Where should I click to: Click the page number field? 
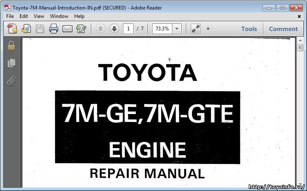tap(128, 29)
